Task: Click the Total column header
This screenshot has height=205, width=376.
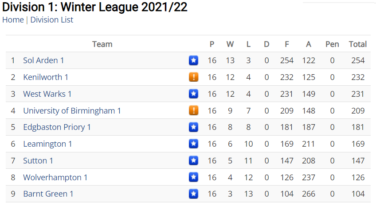Action: (357, 44)
